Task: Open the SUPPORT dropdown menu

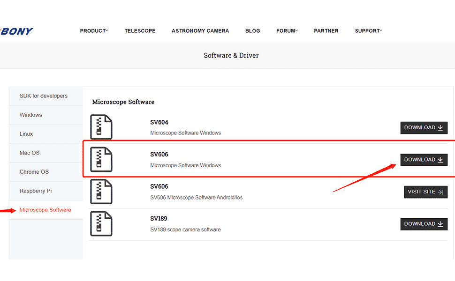Action: pos(368,31)
